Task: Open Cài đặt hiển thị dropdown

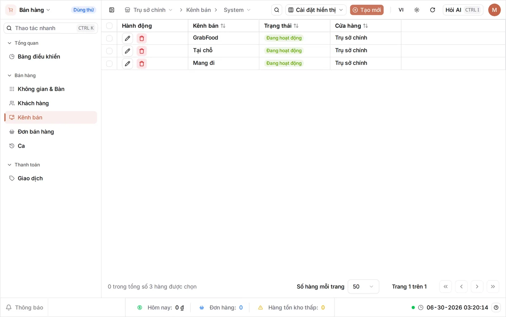Action: pyautogui.click(x=316, y=10)
